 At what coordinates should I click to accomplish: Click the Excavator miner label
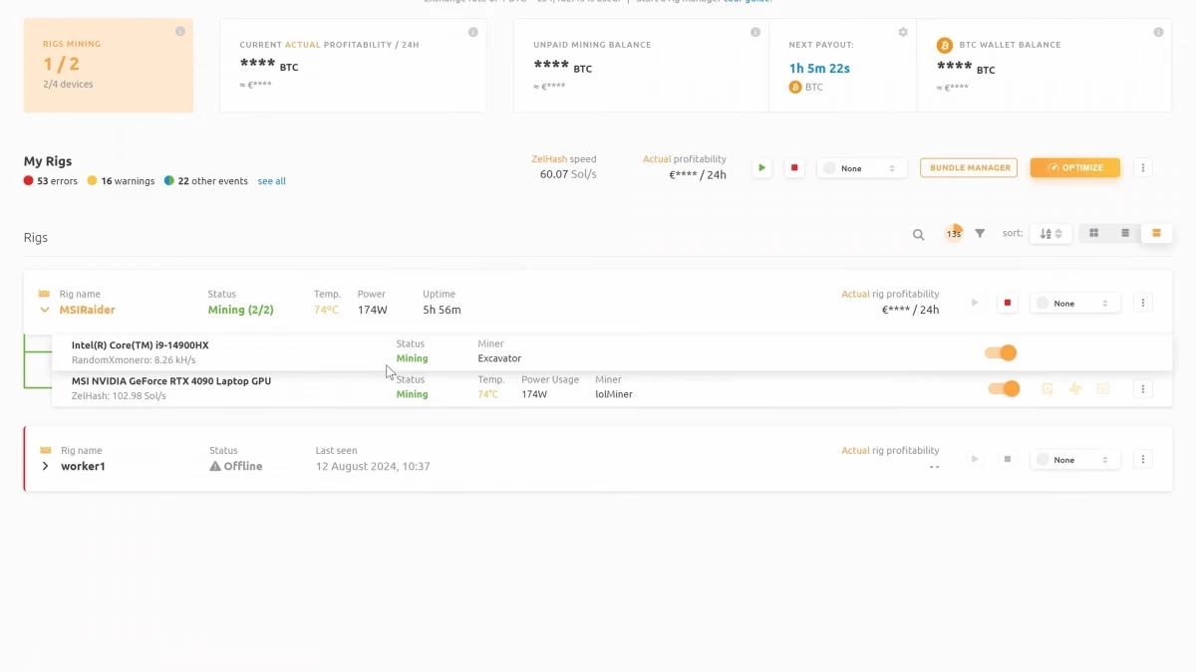pos(499,358)
